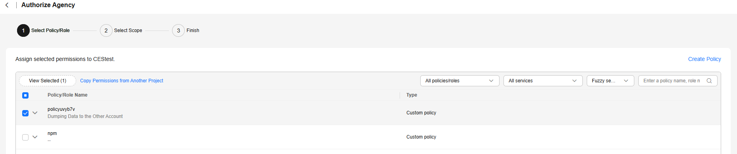Viewport: 737px width, 154px height.
Task: Select the policyuvyb7v policy name
Action: pyautogui.click(x=61, y=109)
